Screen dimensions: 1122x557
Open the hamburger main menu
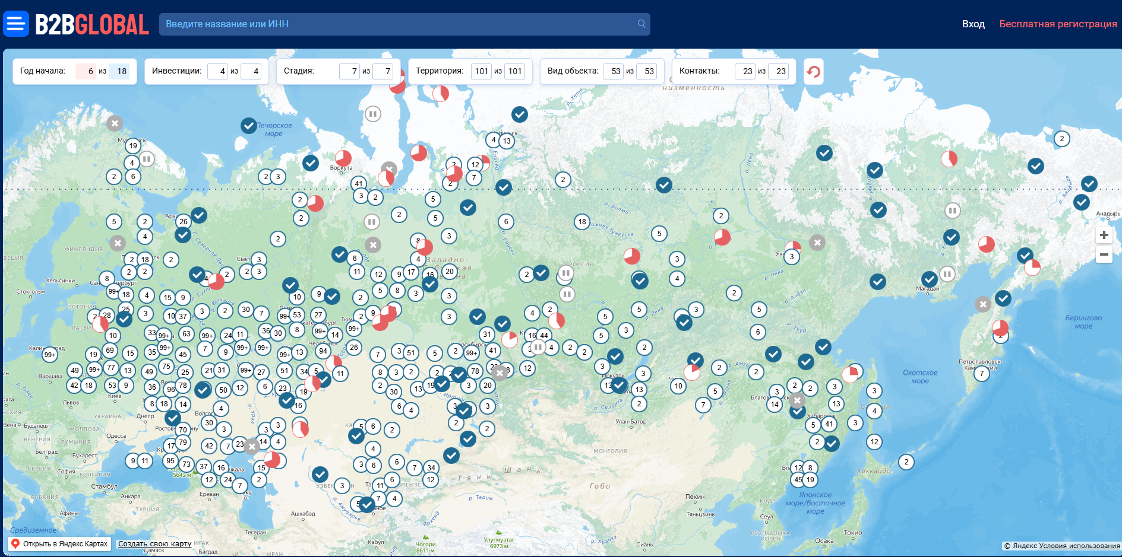coord(16,24)
